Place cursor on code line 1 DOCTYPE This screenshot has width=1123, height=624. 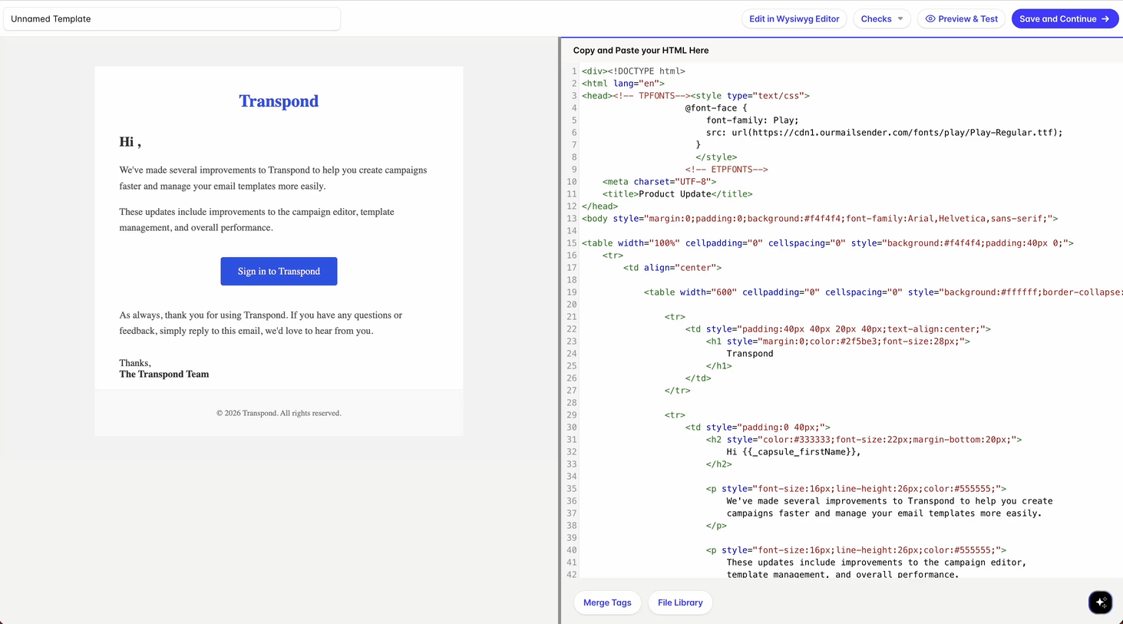click(633, 71)
